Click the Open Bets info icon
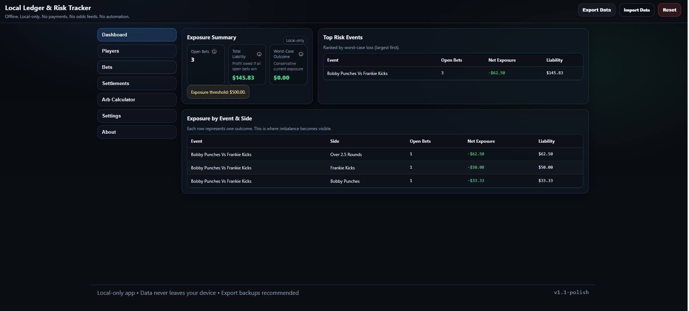The image size is (689, 311). (x=214, y=52)
